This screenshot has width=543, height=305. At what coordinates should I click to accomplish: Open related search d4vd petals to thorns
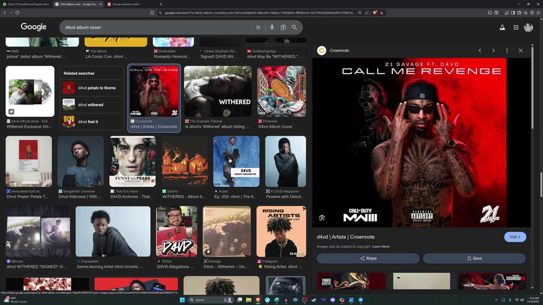tap(92, 88)
